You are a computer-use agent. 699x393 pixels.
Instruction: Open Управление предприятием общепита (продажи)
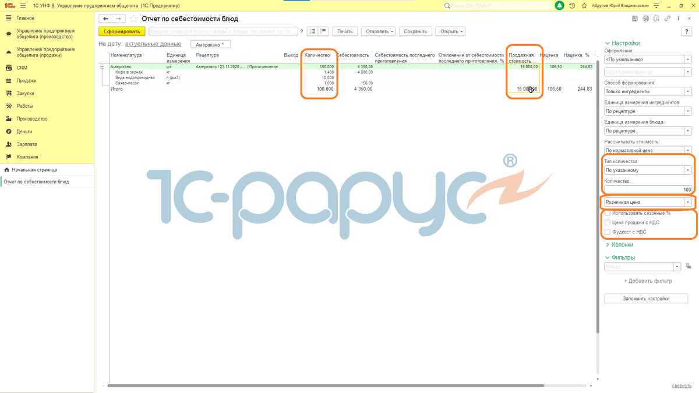pos(47,52)
